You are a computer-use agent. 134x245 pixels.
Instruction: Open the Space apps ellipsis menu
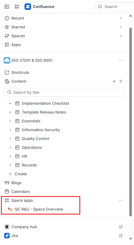121,200
